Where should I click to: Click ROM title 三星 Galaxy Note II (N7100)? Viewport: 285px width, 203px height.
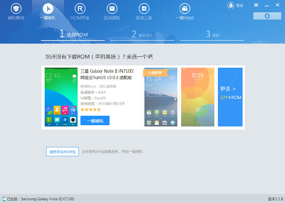(x=107, y=71)
